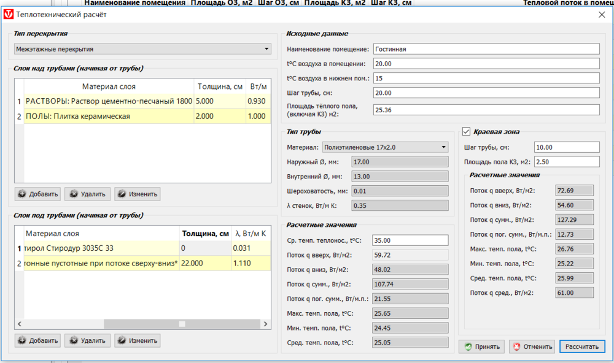Click Удалить under the layers above pipes table
Viewport: 614px width, 363px height.
click(87, 194)
